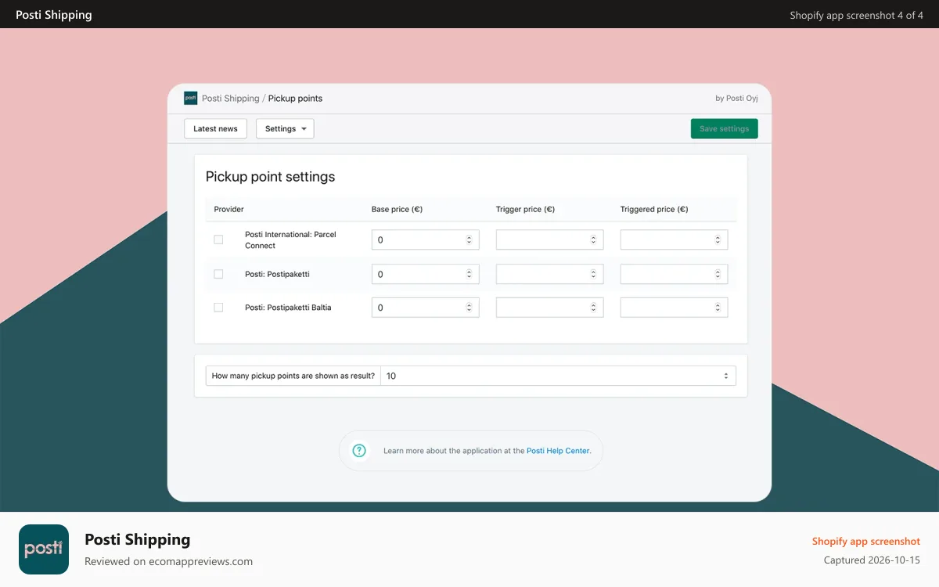Viewport: 939px width, 587px height.
Task: Click the 'Captured 2026-10-15' text
Action: [872, 560]
